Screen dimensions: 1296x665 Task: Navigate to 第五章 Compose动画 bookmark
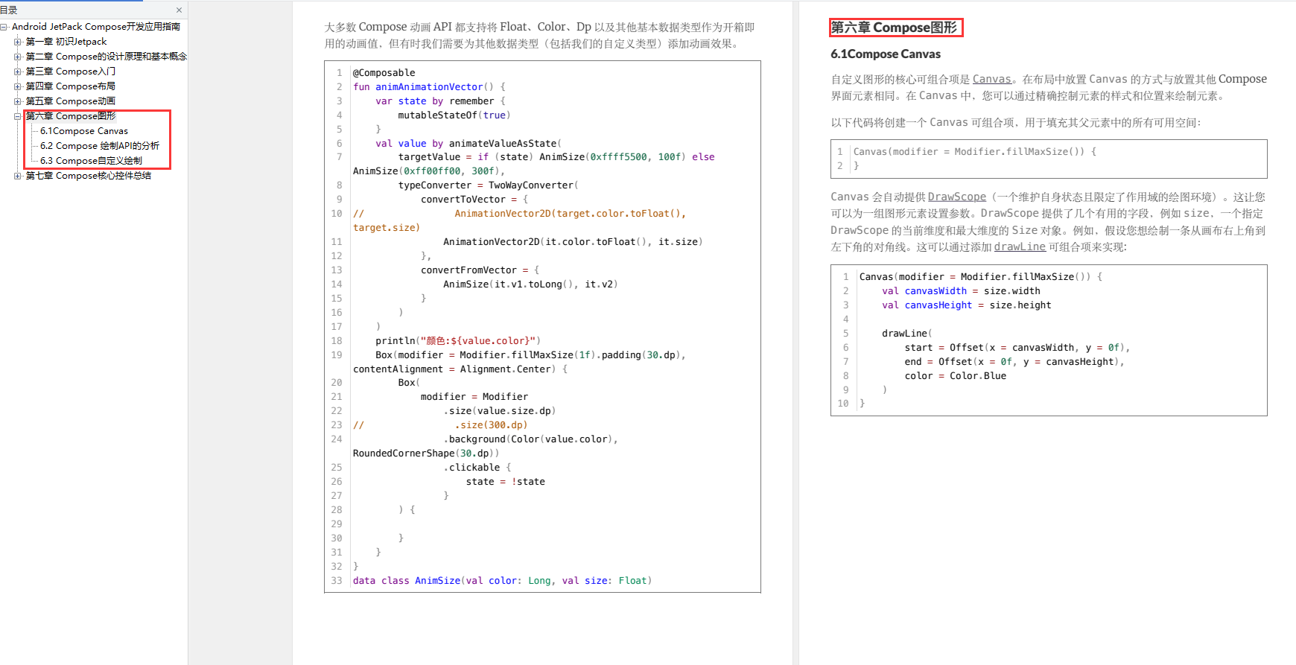pos(71,101)
